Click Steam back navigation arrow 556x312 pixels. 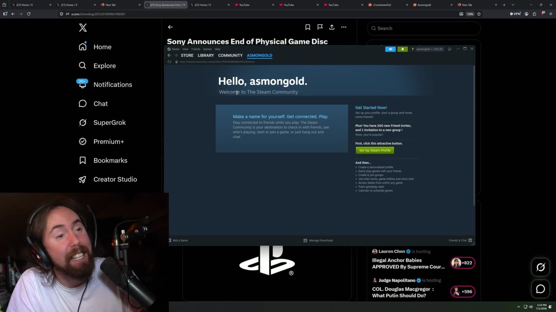169,55
